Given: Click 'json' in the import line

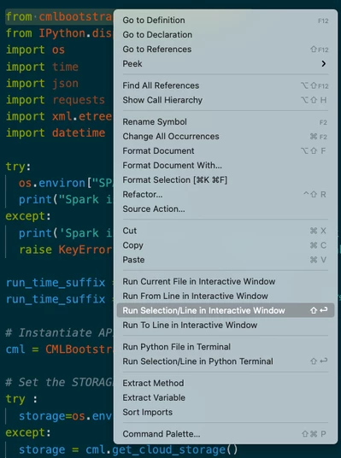Looking at the screenshot, I should pyautogui.click(x=66, y=83).
